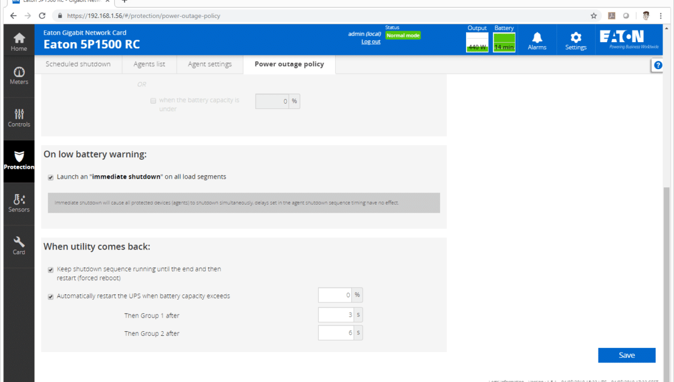
Task: Switch to Agents list tab
Action: 149,64
